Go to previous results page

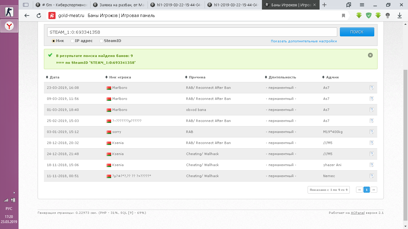tap(360, 190)
